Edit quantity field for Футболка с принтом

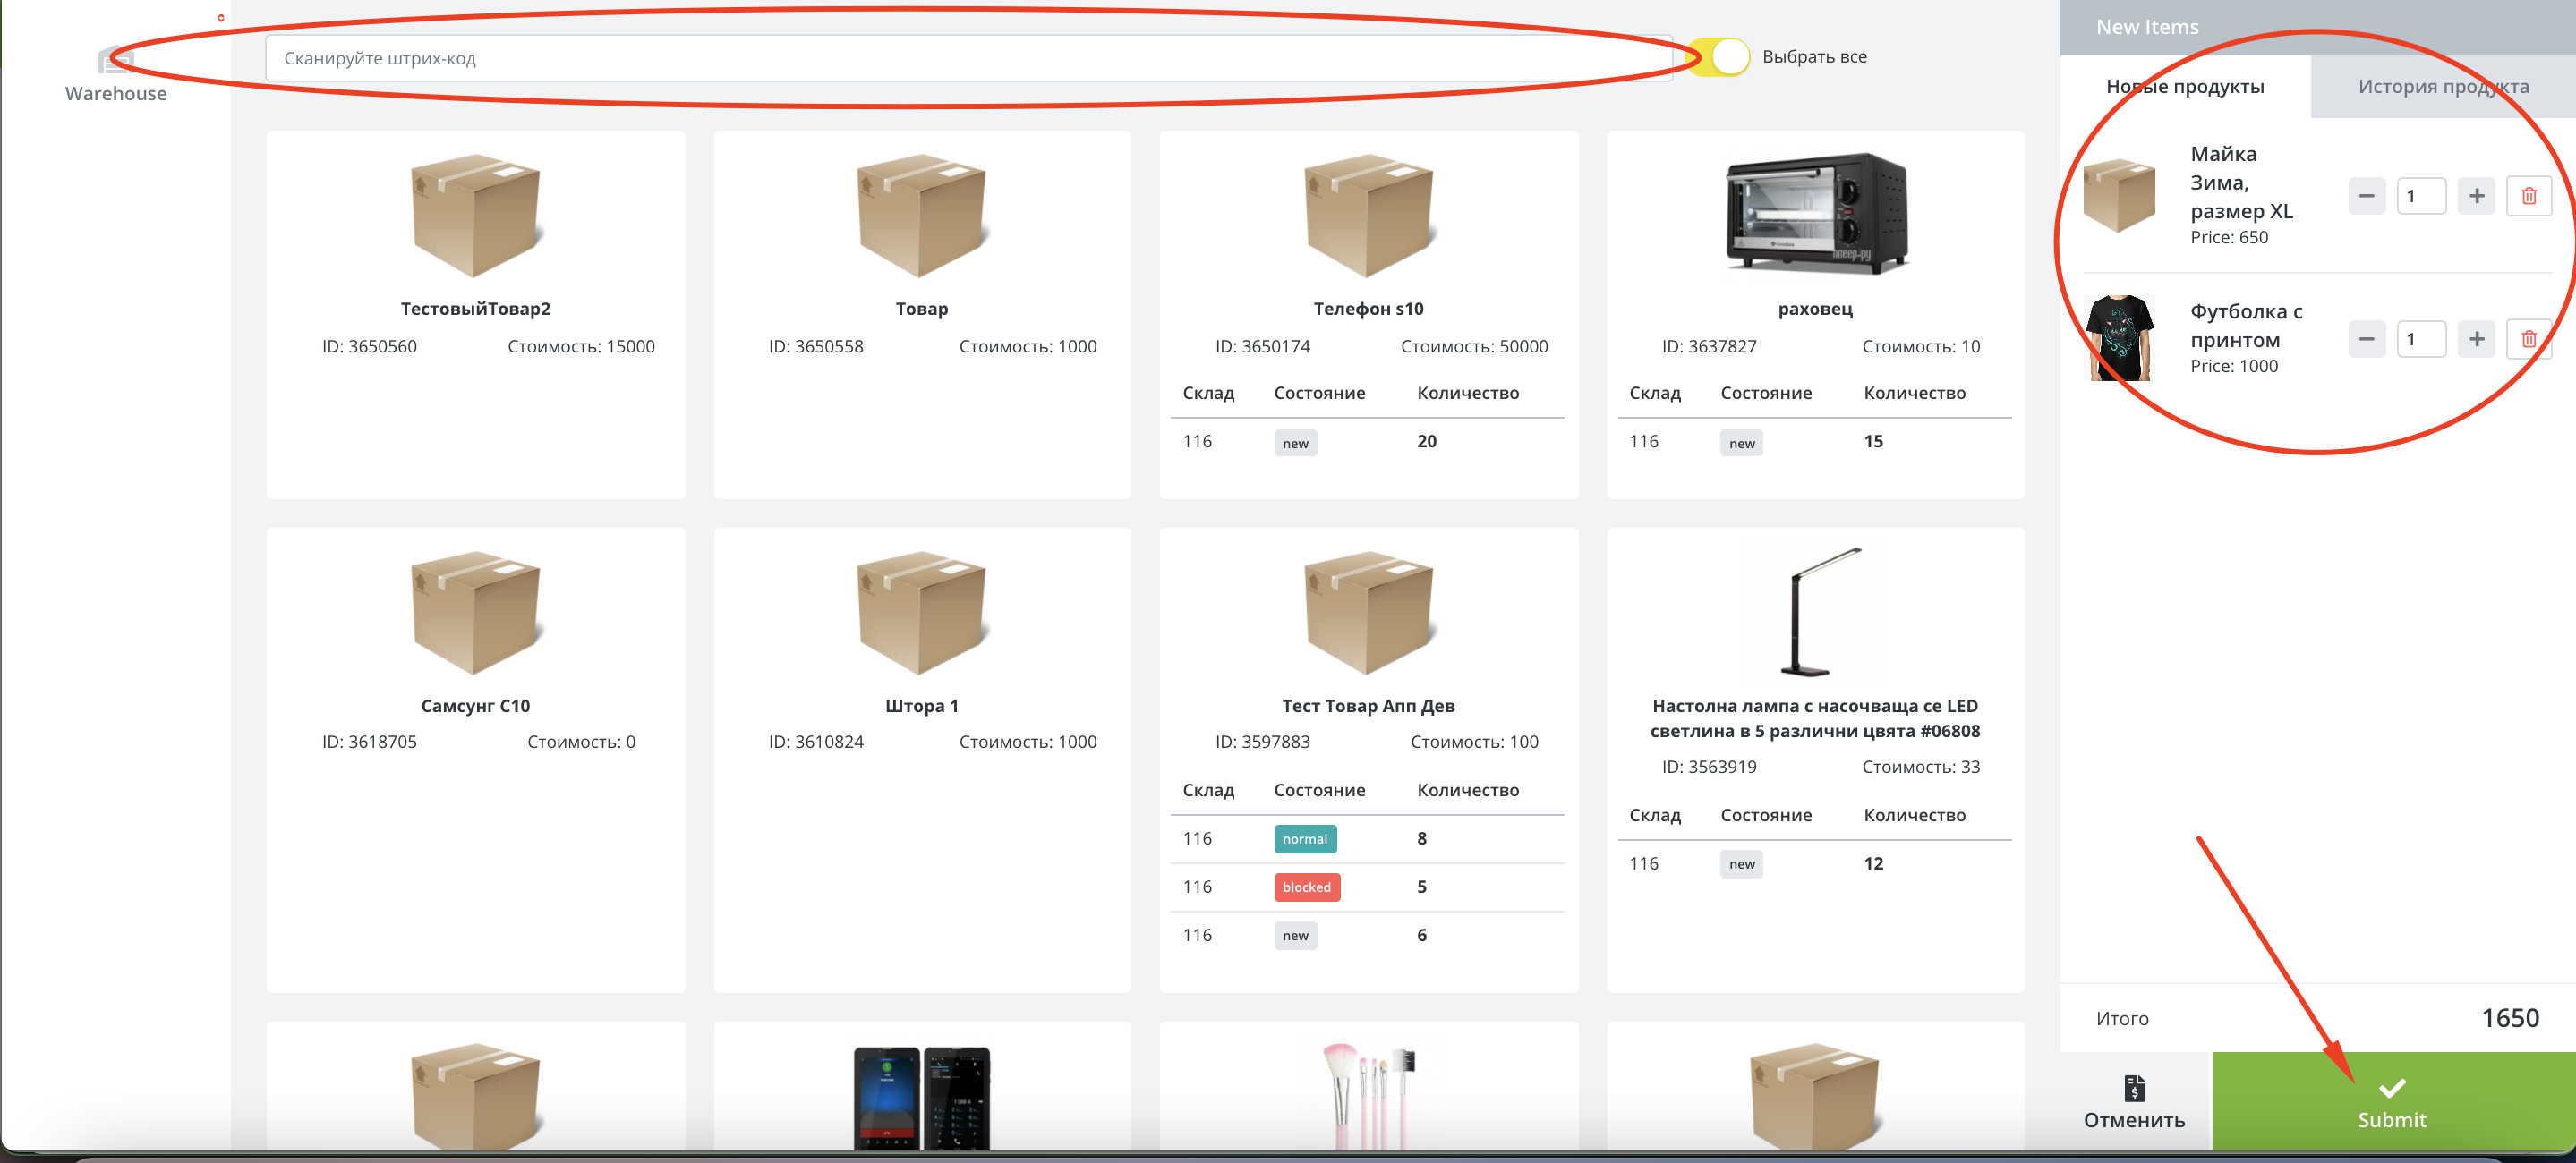click(x=2421, y=339)
